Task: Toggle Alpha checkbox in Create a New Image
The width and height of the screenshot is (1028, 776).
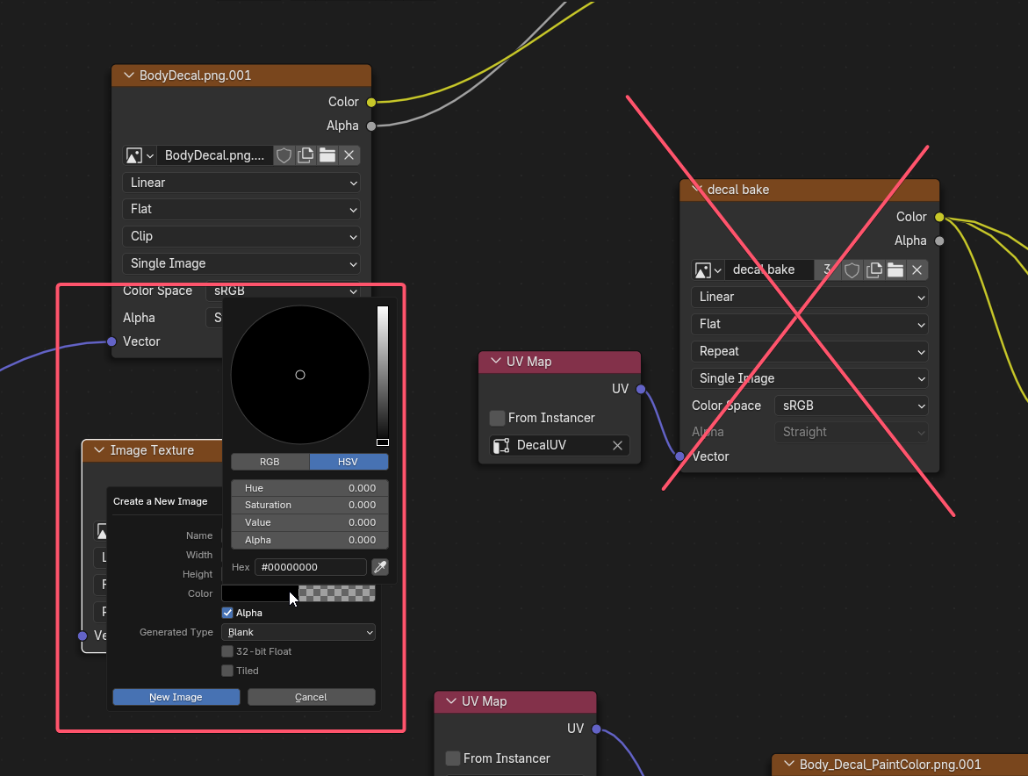Action: (x=227, y=613)
